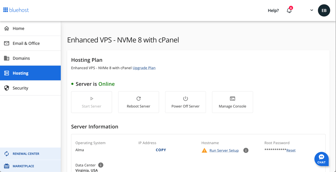
Task: Click the Renewal Center refresh icon
Action: [7, 154]
